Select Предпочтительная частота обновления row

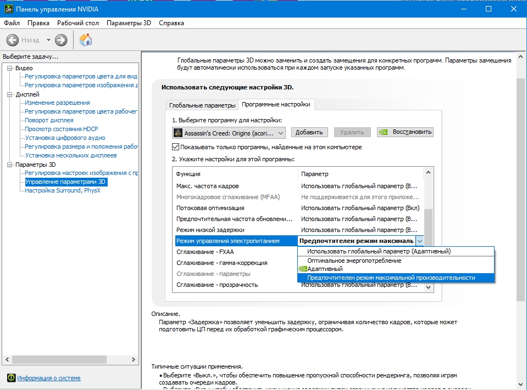(299, 219)
